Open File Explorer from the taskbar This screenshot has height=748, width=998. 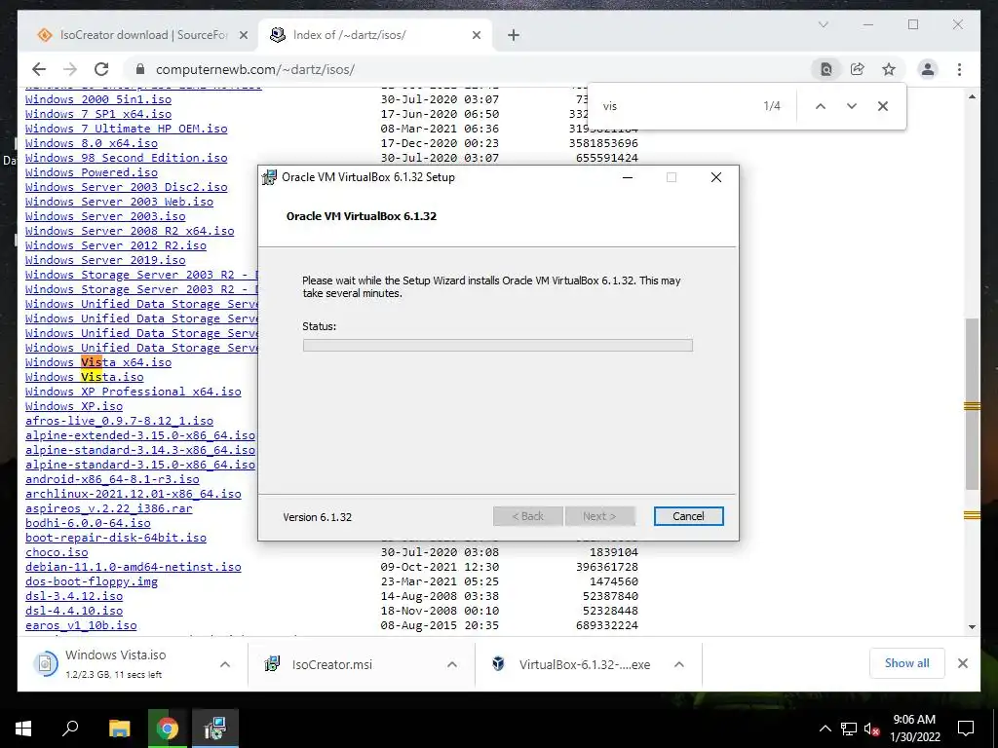(x=119, y=729)
